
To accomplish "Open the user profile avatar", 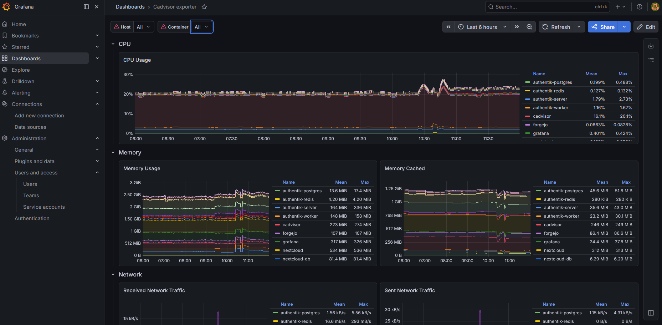I will point(655,7).
